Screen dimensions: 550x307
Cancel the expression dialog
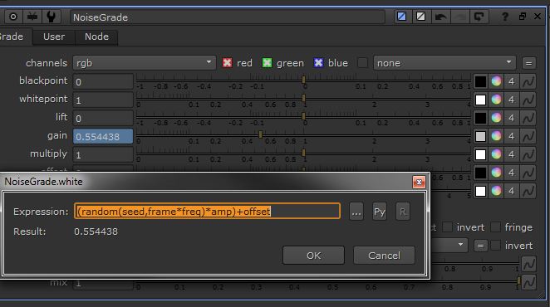pos(384,256)
